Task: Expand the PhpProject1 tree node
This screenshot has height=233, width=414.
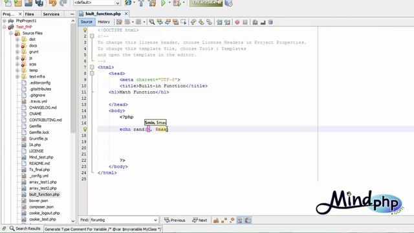Action: [x=5, y=21]
